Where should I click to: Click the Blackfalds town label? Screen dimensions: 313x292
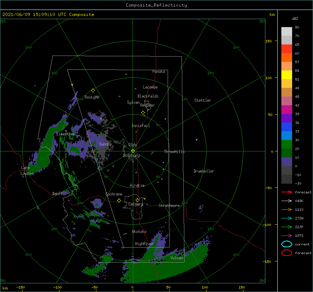148,96
